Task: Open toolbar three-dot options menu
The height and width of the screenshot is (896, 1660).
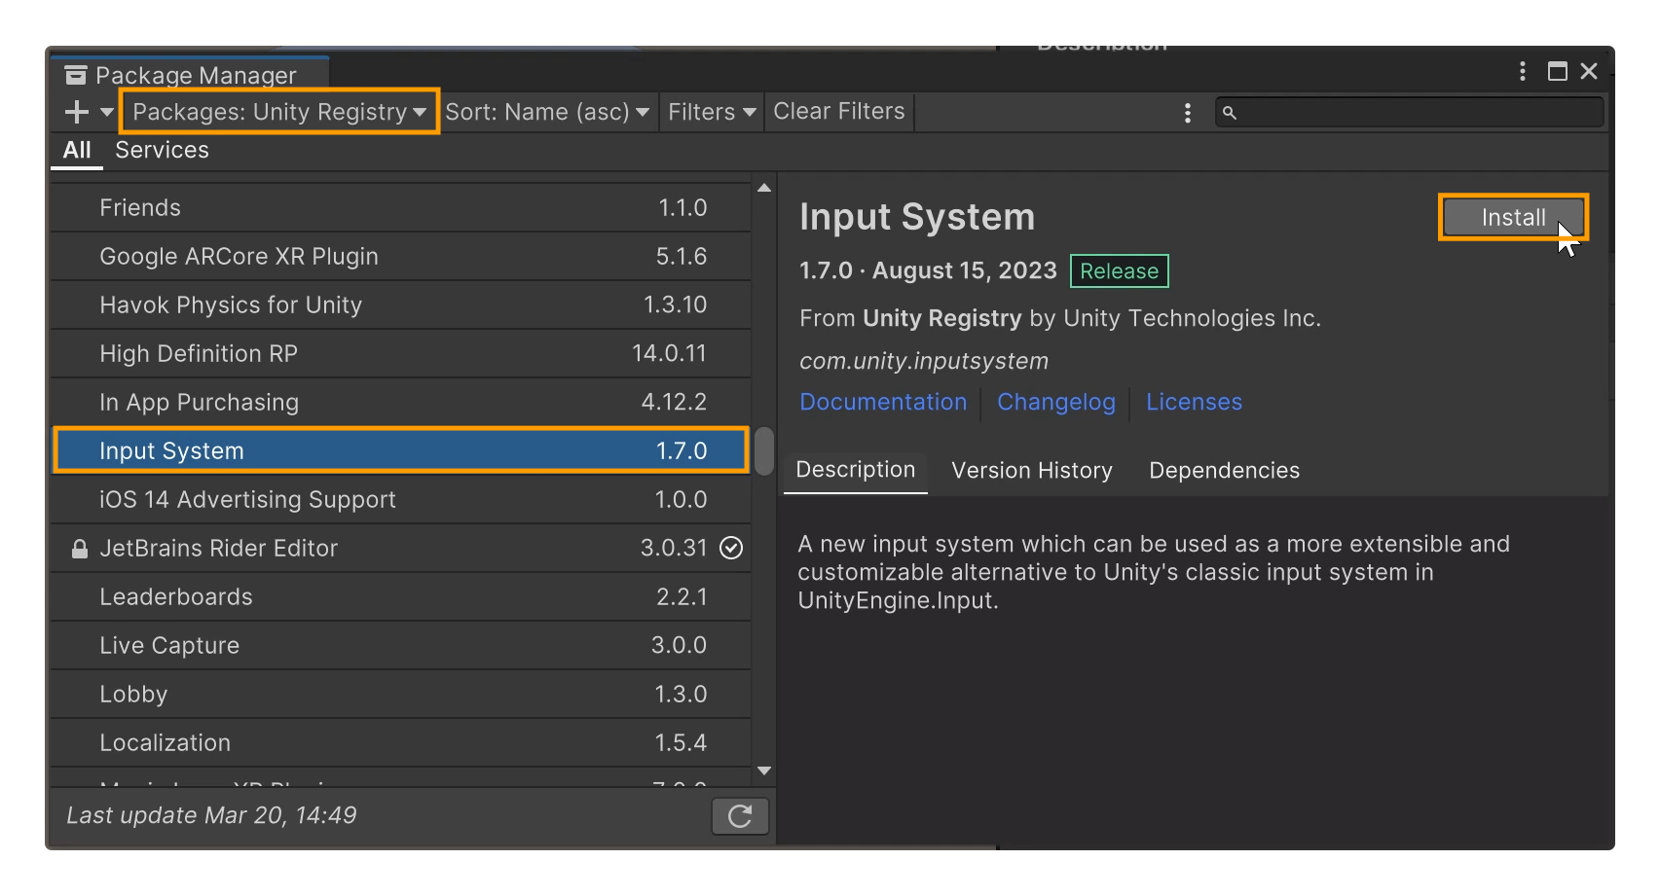Action: click(x=1188, y=113)
